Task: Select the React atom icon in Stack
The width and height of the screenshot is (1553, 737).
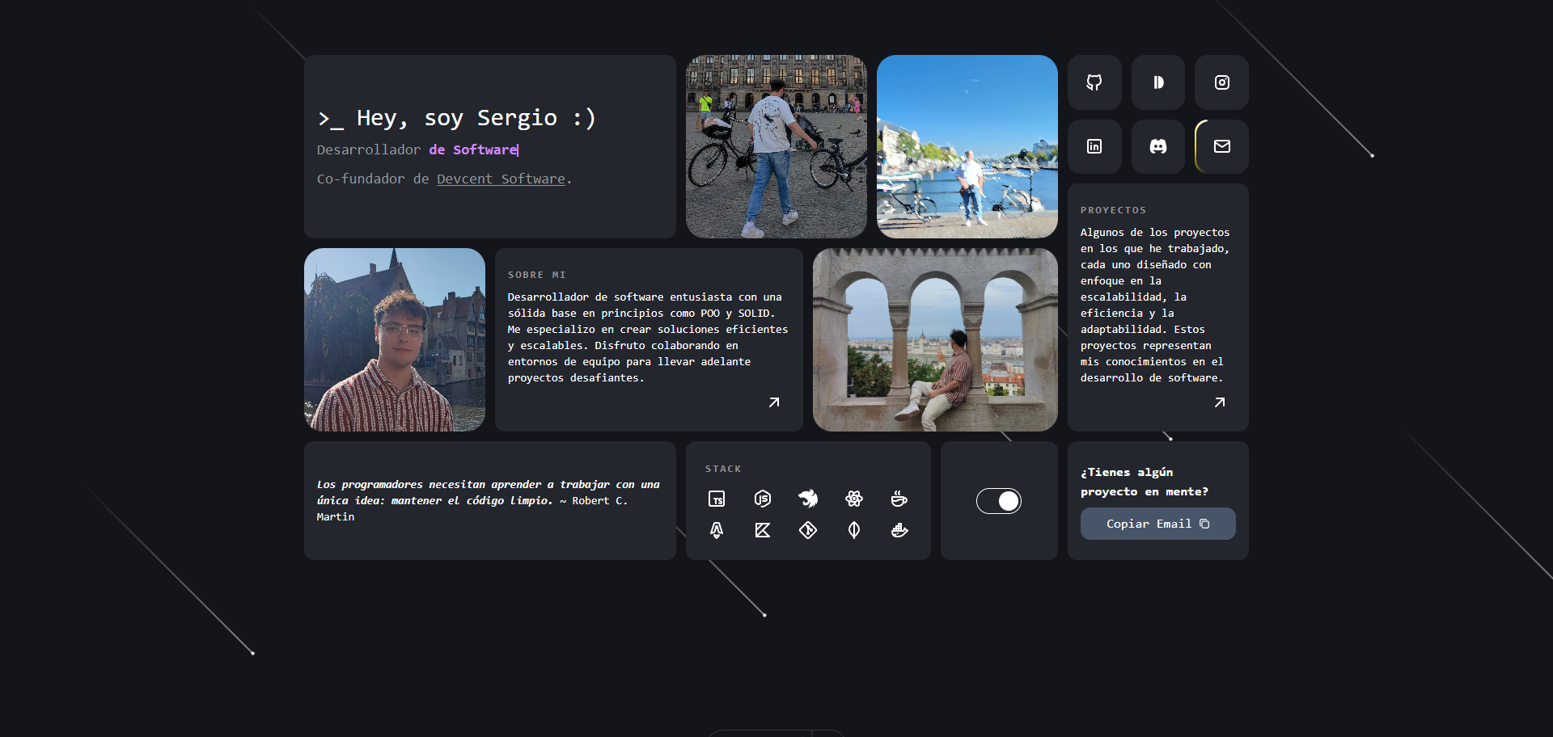Action: click(854, 499)
